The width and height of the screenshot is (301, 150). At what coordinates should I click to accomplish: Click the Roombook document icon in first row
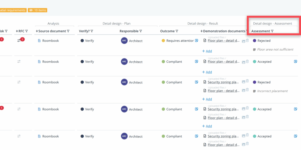tap(39, 41)
